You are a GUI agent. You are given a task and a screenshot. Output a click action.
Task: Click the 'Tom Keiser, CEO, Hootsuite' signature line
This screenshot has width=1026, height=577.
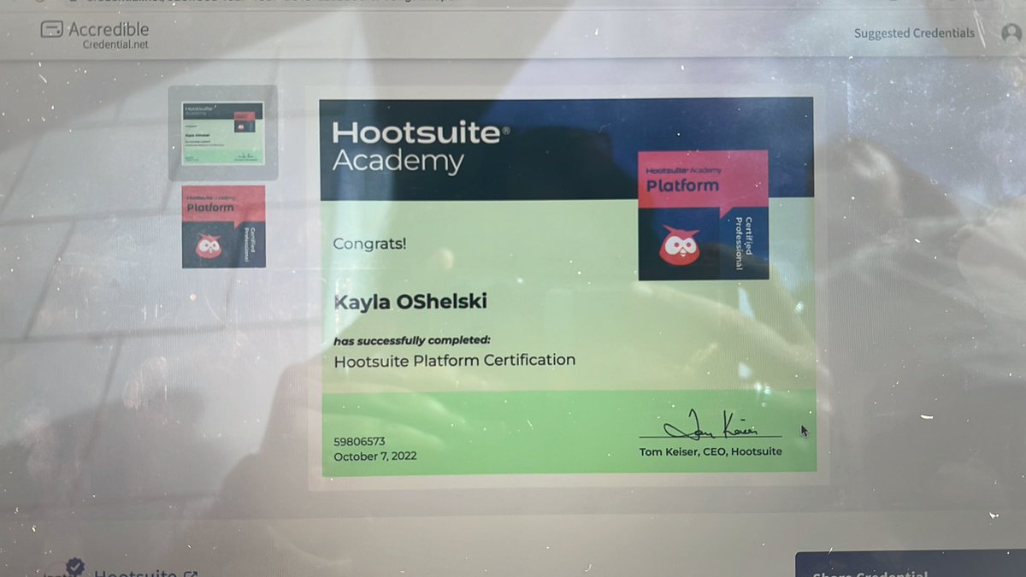coord(710,451)
